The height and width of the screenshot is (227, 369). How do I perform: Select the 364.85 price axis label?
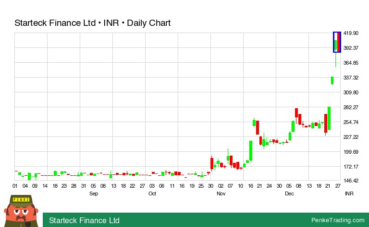tap(351, 63)
